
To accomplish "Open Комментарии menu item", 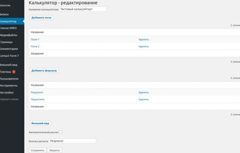I will [9, 49].
